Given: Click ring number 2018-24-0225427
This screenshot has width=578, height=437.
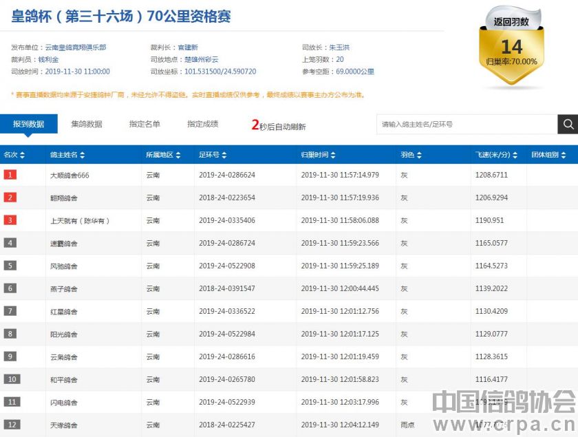Looking at the screenshot, I should pos(227,425).
